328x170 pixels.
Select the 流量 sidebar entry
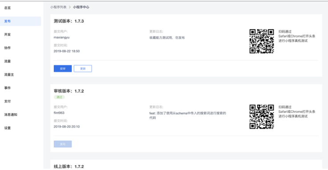point(8,61)
